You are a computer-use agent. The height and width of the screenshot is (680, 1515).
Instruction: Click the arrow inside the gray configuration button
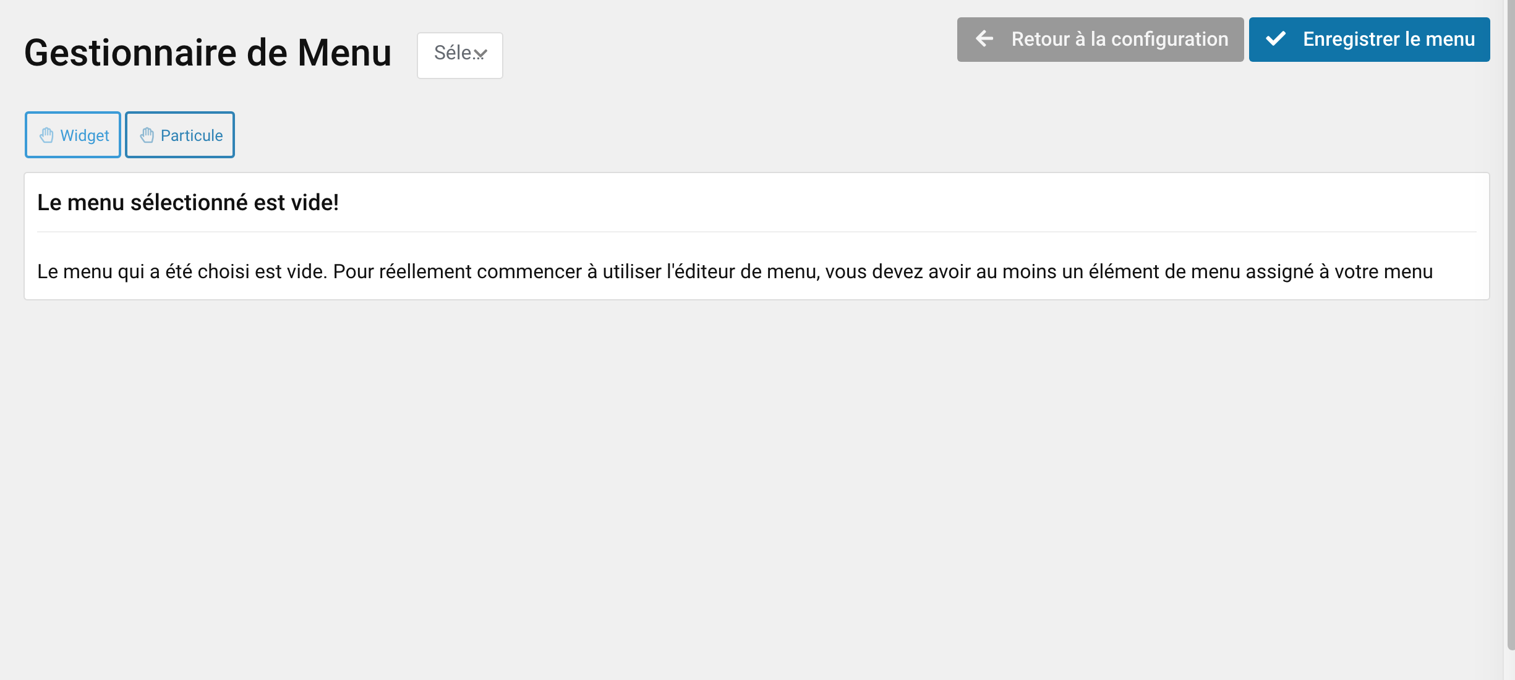click(x=983, y=39)
